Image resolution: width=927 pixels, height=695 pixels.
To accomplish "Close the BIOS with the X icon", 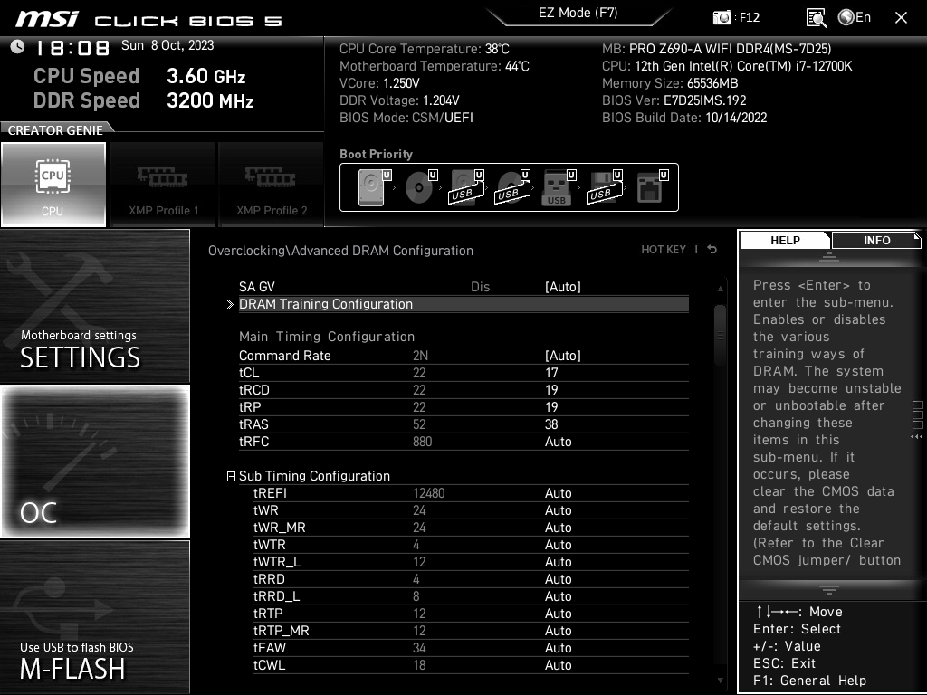I will [x=901, y=18].
